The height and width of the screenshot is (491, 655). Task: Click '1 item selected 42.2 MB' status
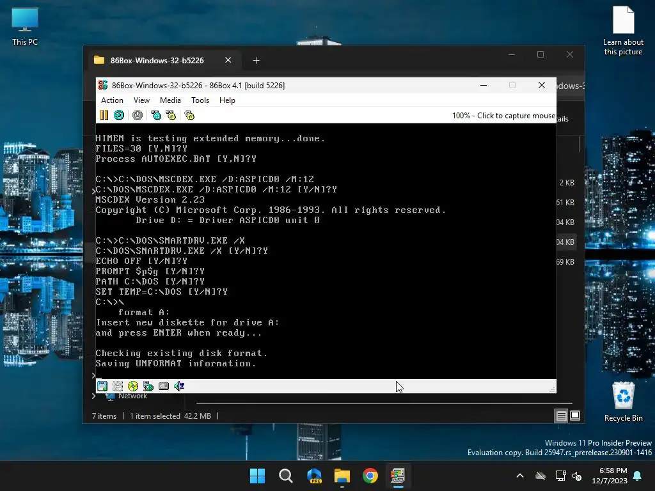coord(170,416)
